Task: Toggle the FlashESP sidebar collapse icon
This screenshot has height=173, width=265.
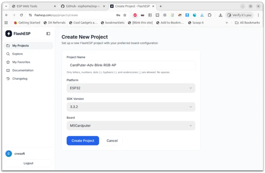Action: tap(48, 34)
